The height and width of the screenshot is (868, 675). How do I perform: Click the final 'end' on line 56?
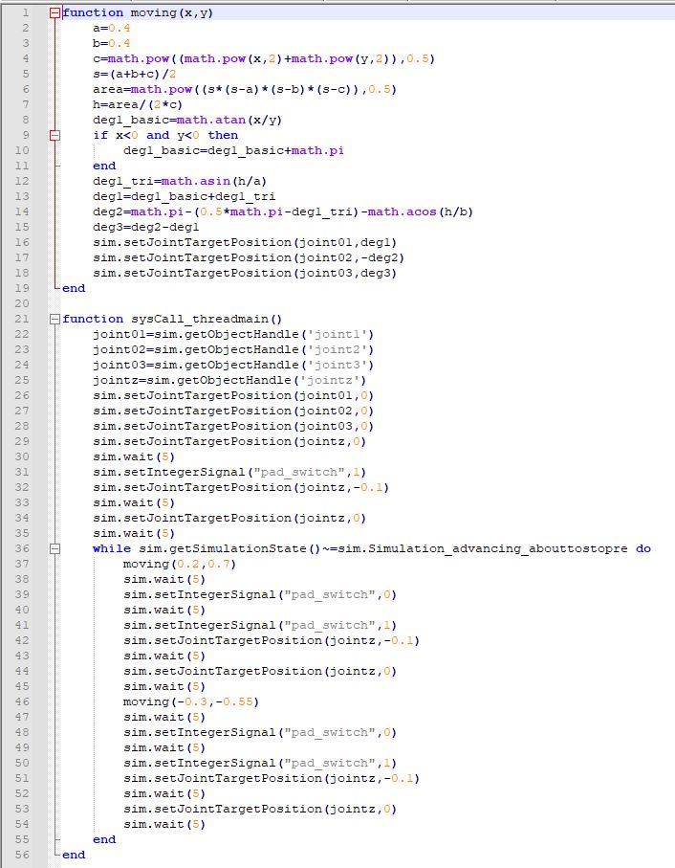pos(74,855)
